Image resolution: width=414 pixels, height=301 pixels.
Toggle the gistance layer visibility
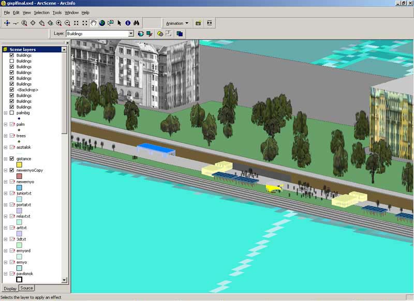tap(12, 159)
